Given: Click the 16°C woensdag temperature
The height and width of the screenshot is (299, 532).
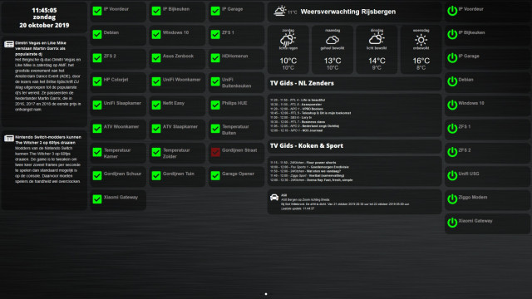Looking at the screenshot, I should coord(421,61).
